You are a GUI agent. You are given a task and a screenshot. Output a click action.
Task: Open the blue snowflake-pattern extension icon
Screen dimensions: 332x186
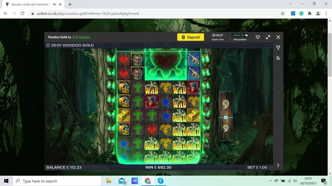(x=293, y=14)
